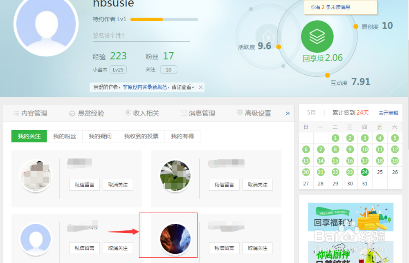Open the treasure box via 去开宝箱
The image size is (409, 263).
point(388,113)
